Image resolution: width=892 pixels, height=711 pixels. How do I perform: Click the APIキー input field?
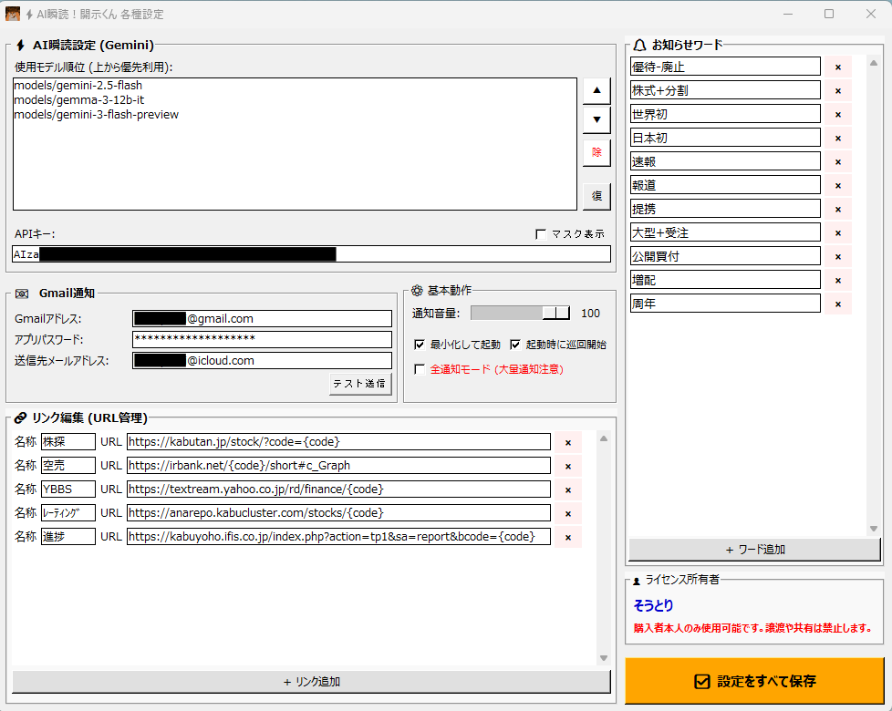click(311, 254)
